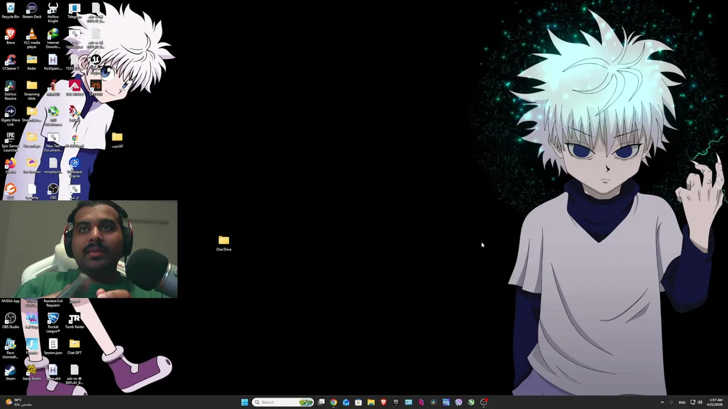
Task: Open Google Chrome from the taskbar
Action: [333, 402]
